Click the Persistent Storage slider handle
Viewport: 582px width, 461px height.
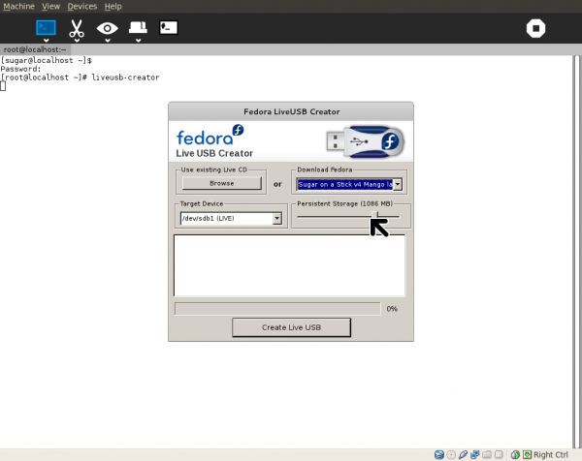coord(377,218)
